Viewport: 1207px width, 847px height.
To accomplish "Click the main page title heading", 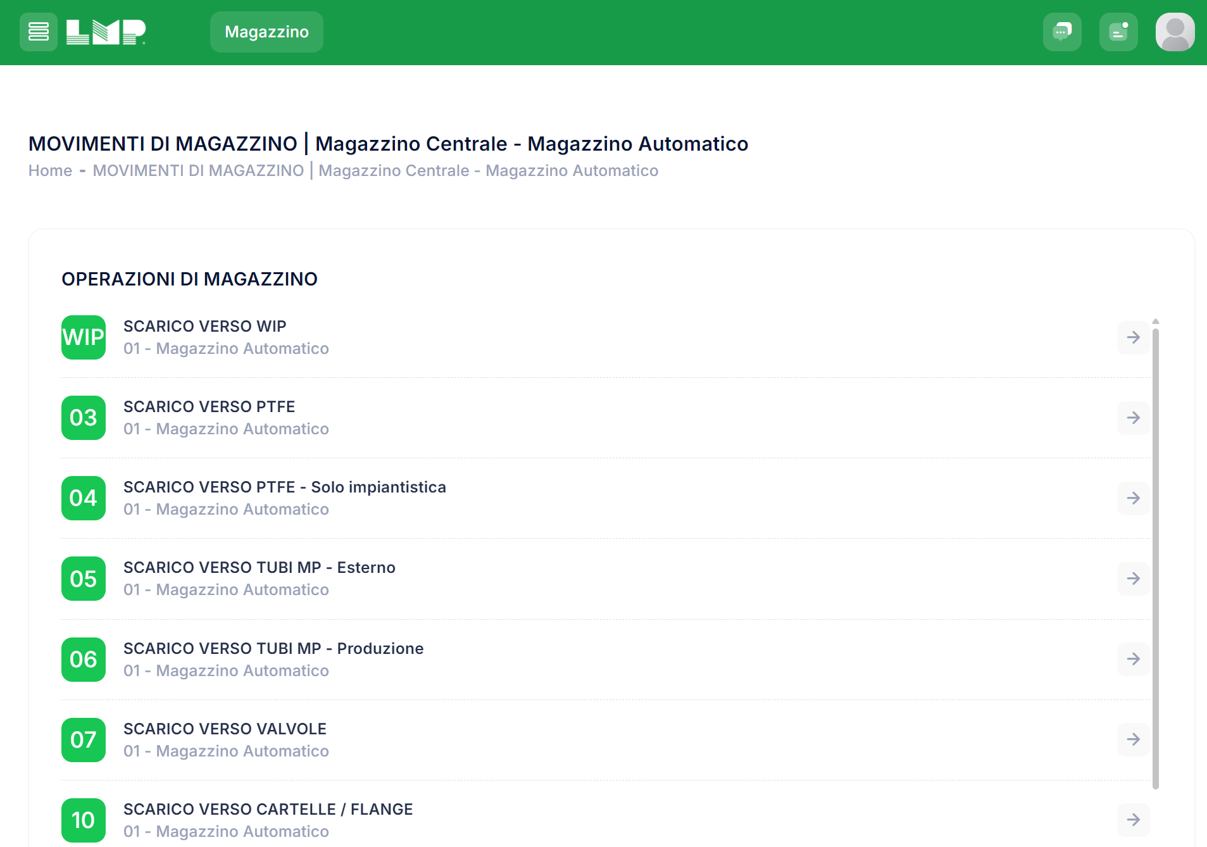I will point(388,144).
